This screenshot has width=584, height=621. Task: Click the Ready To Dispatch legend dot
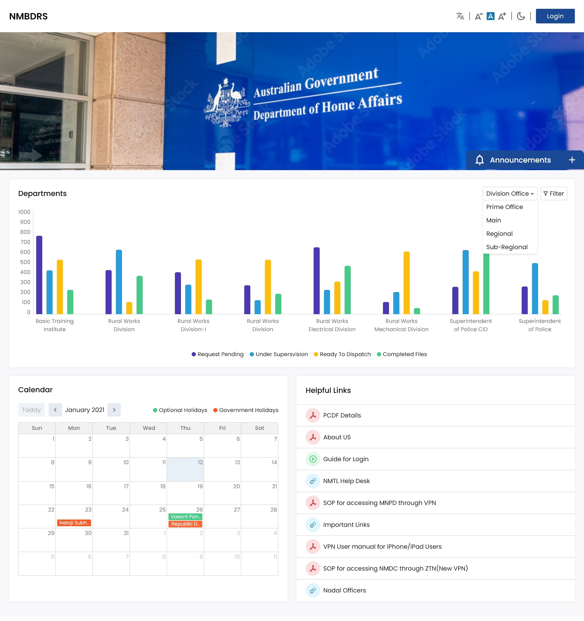point(316,354)
